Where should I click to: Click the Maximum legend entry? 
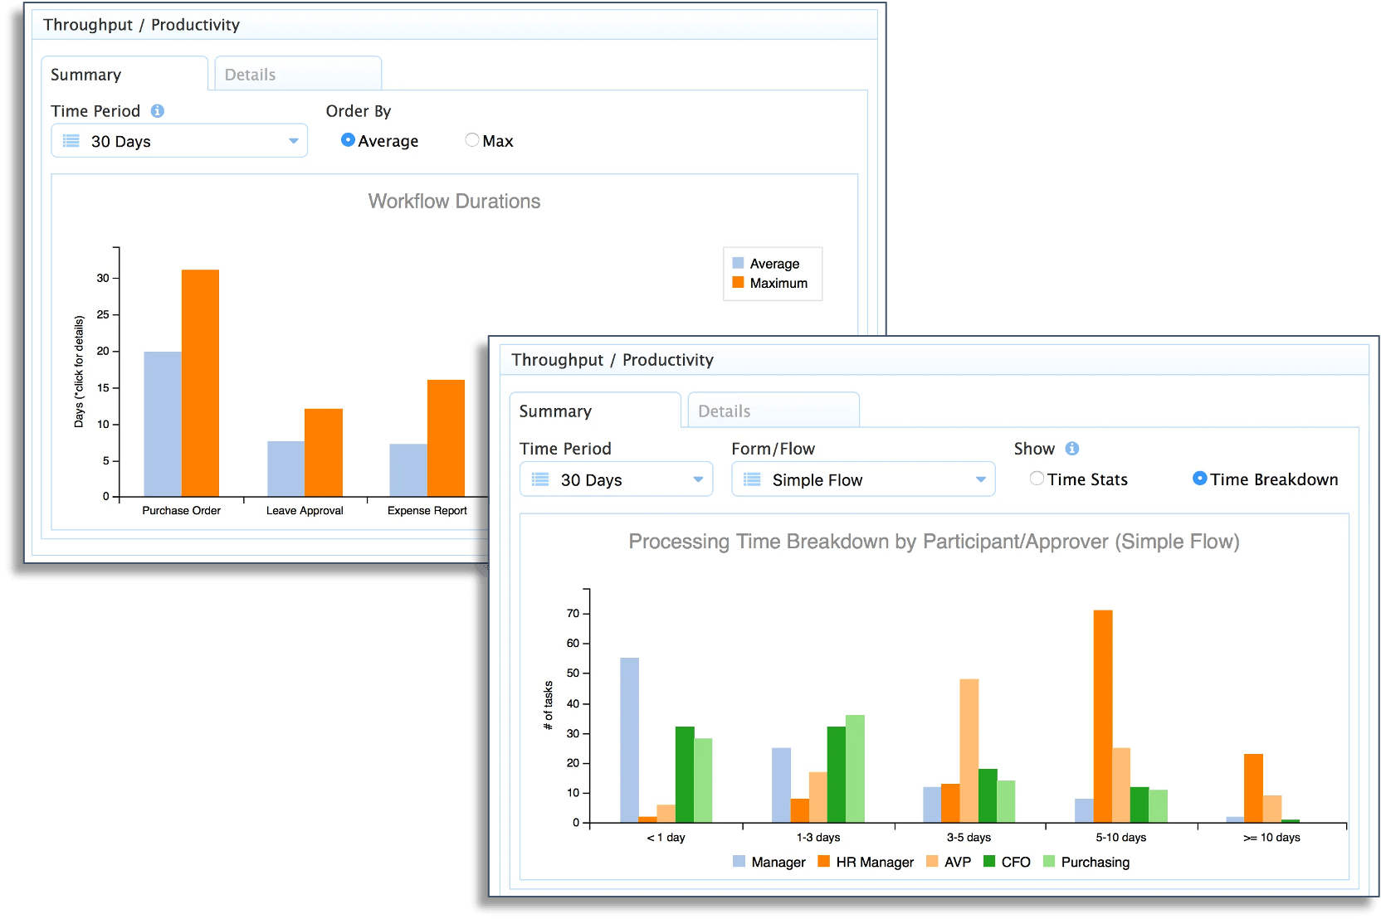pyautogui.click(x=773, y=283)
